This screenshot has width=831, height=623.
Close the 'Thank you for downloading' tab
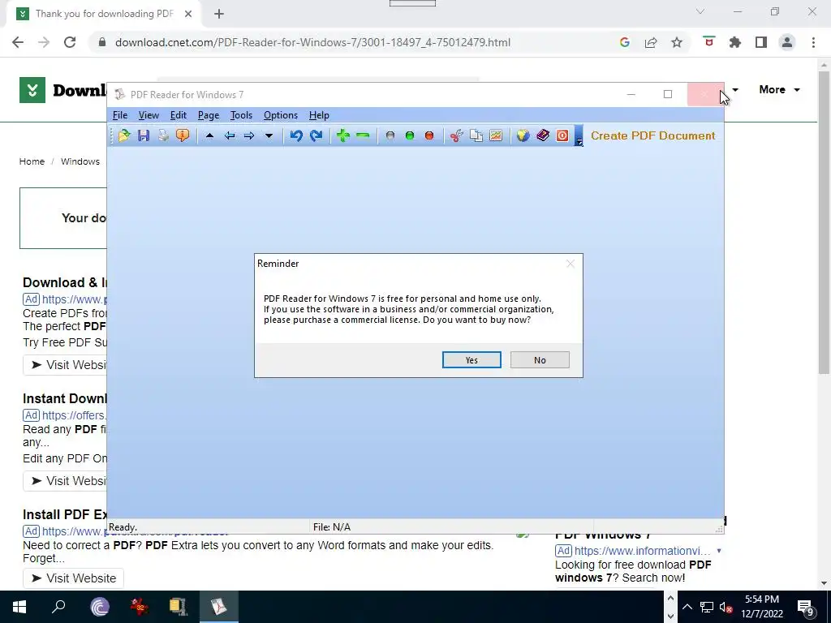click(188, 14)
